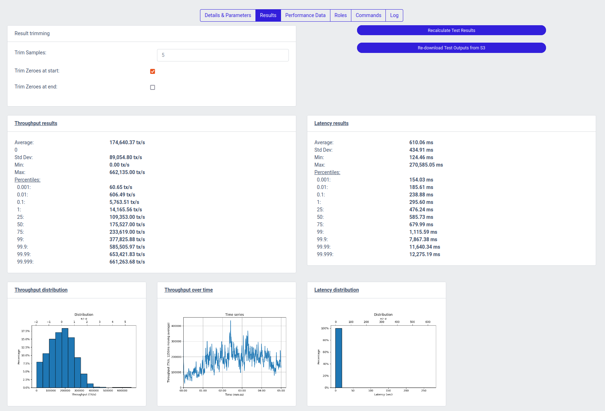The image size is (605, 411).
Task: Select latency 50th percentile 585.73 ms
Action: click(421, 217)
